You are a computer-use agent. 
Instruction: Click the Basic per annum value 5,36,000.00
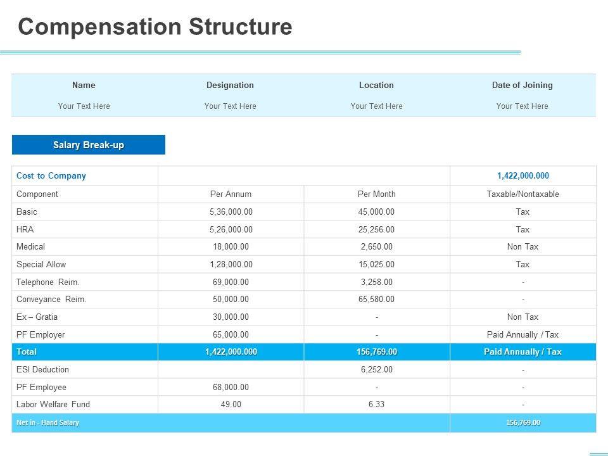(x=231, y=212)
